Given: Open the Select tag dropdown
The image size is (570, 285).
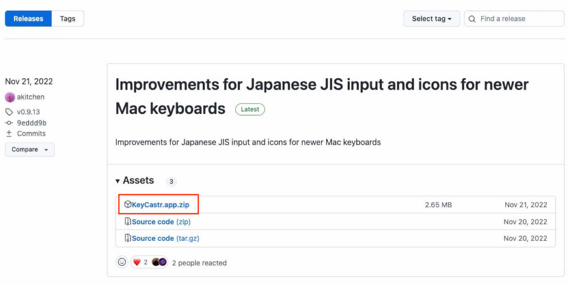Looking at the screenshot, I should pos(431,19).
